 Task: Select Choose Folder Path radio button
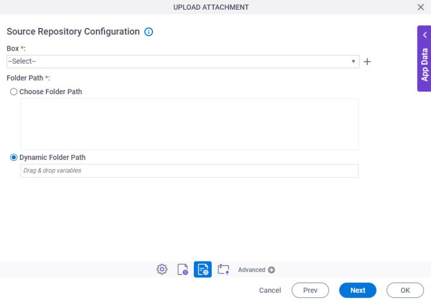tap(13, 91)
